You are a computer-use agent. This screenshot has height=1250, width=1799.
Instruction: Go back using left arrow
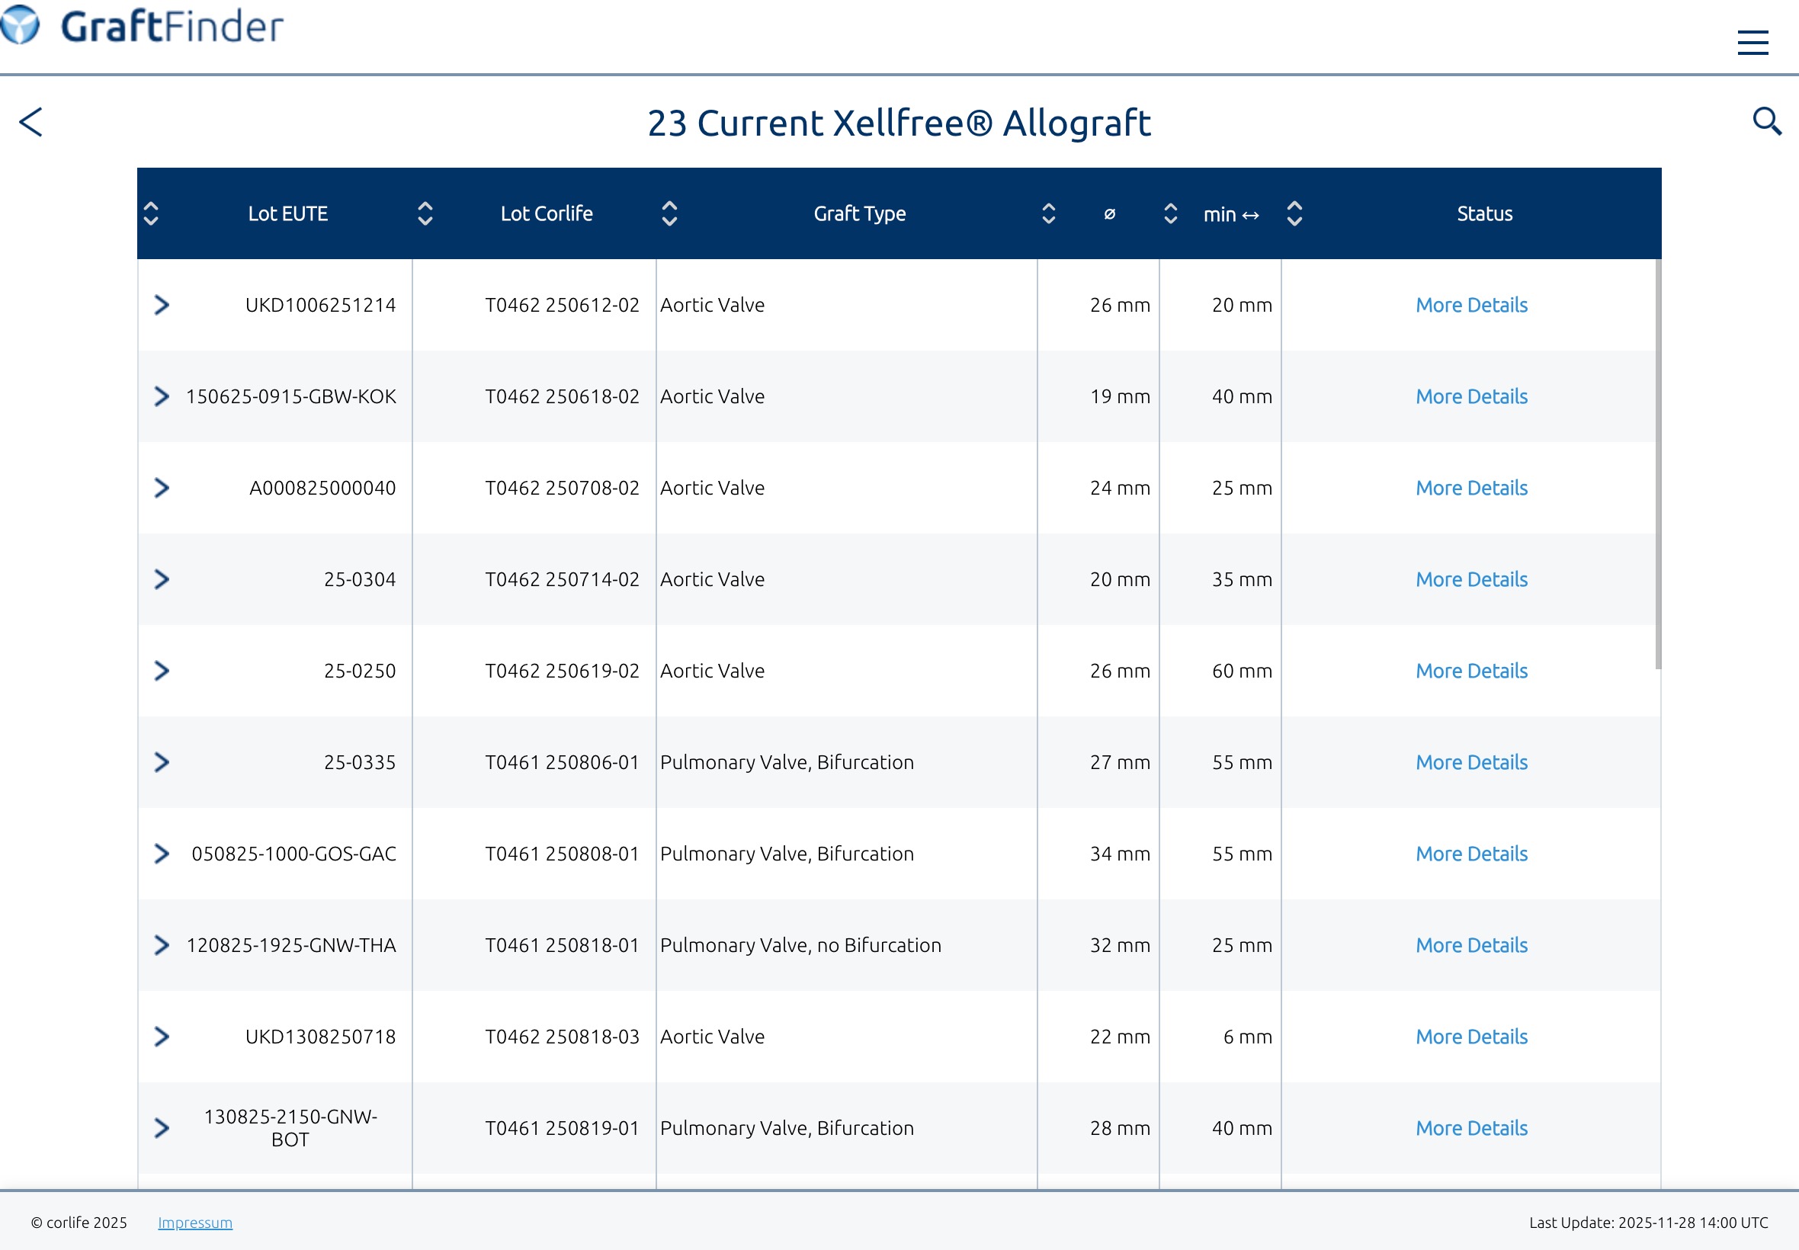tap(31, 122)
